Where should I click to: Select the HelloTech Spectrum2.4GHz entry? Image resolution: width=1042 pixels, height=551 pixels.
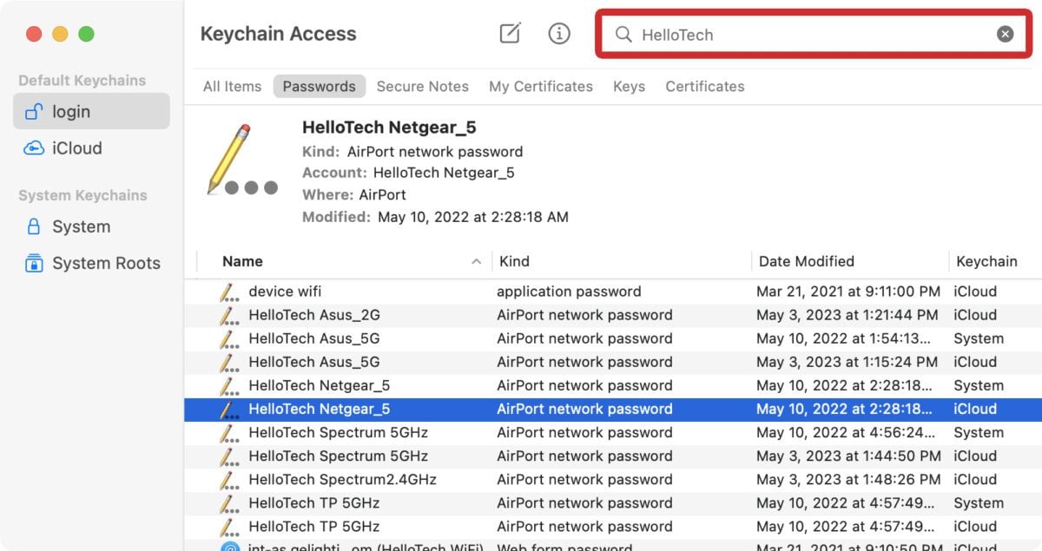[x=342, y=480]
